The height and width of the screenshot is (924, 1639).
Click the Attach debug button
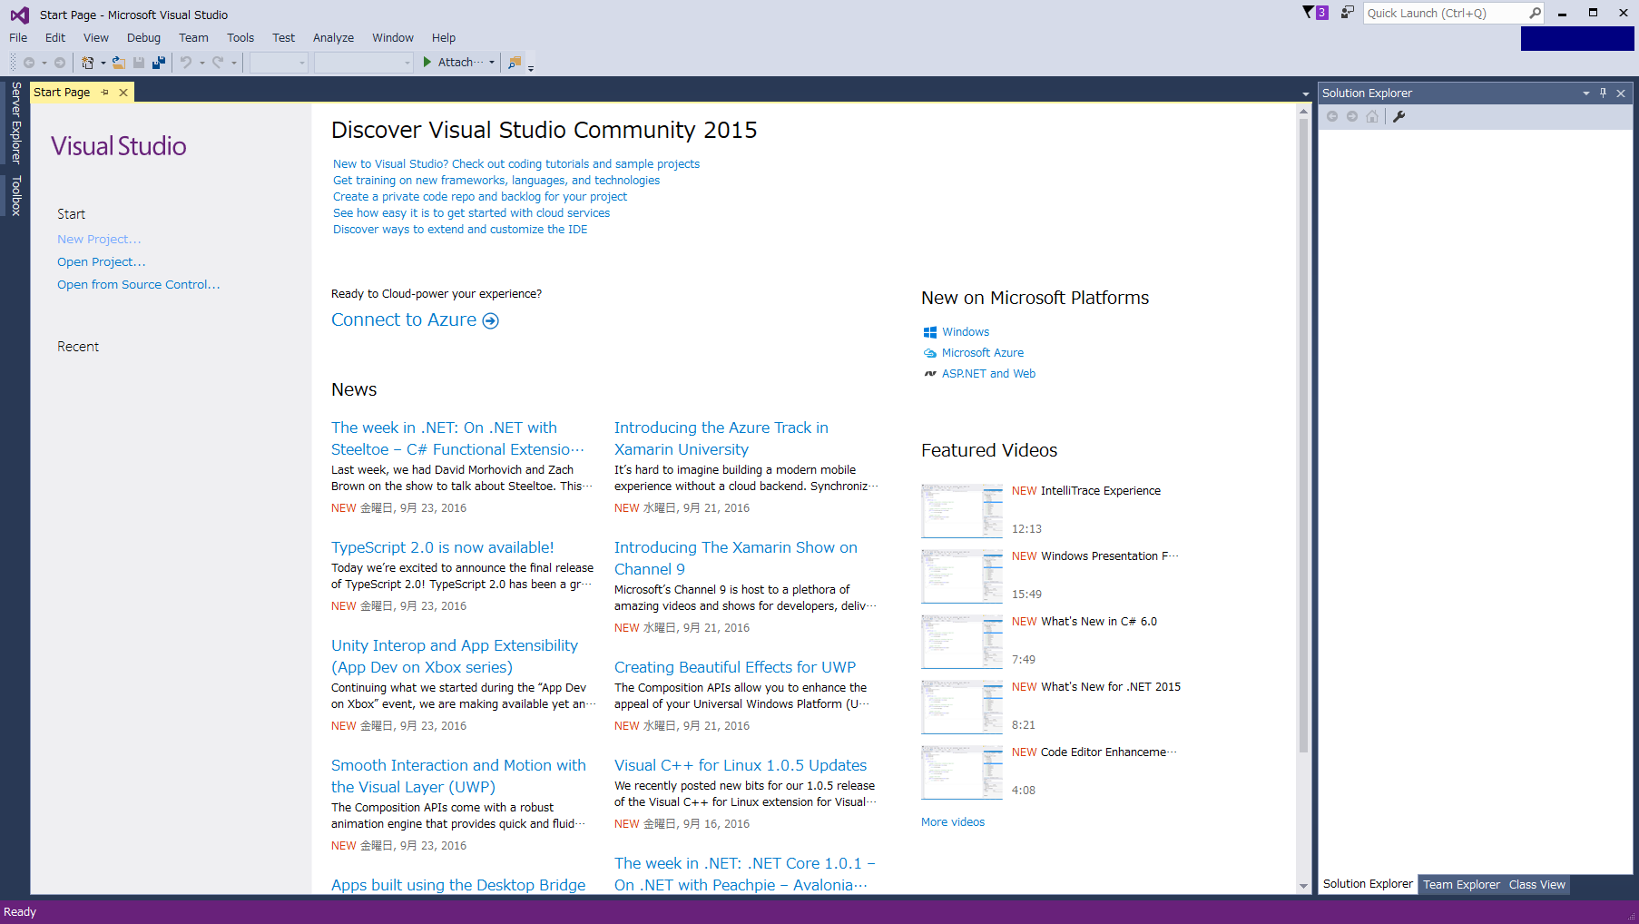click(x=454, y=63)
